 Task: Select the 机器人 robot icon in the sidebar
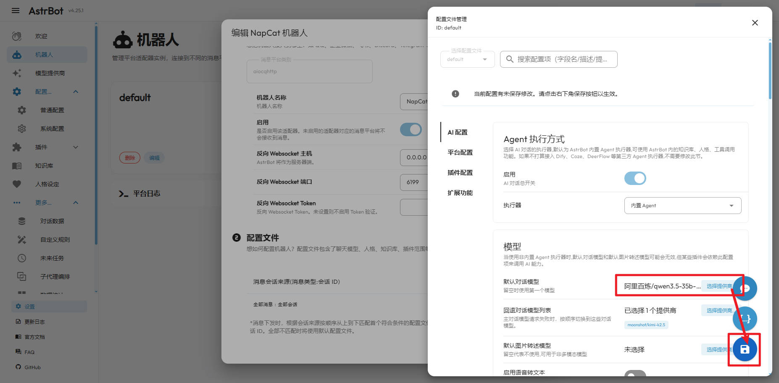coord(17,55)
